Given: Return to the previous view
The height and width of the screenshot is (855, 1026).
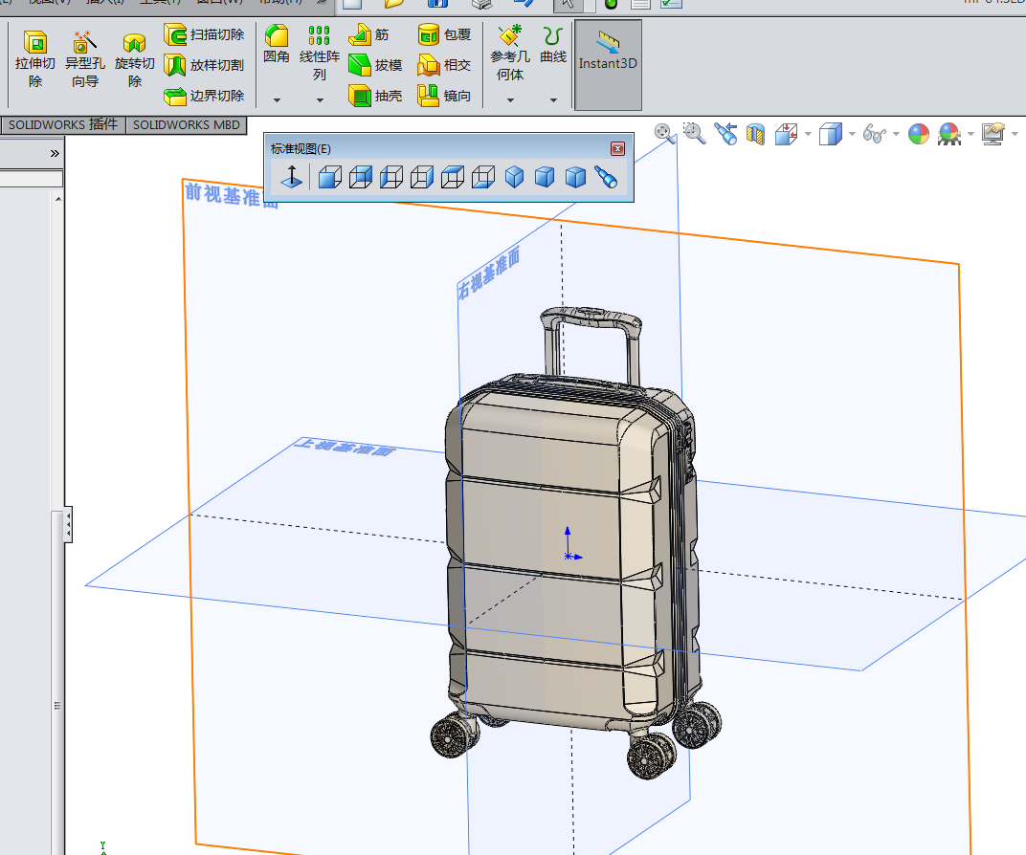Looking at the screenshot, I should click(x=725, y=134).
